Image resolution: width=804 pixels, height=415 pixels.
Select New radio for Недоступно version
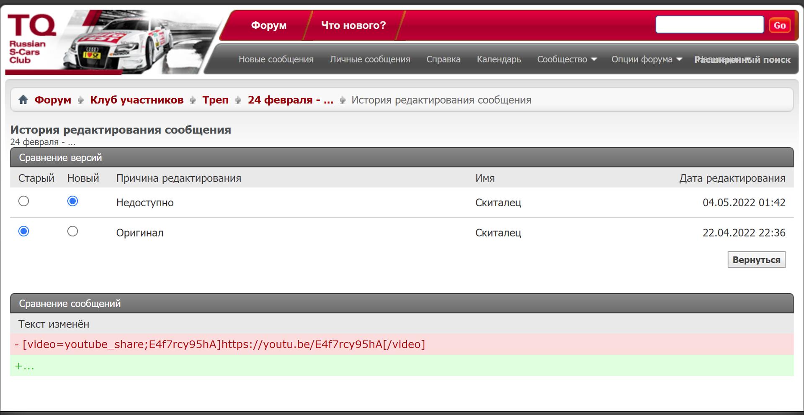[x=72, y=201]
